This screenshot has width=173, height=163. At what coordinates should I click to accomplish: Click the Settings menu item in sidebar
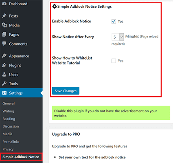pyautogui.click(x=21, y=93)
